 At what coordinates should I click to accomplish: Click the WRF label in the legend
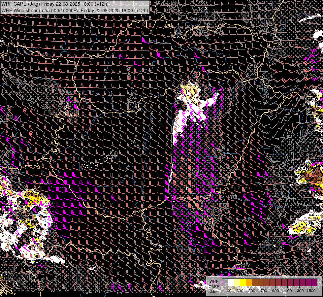pos(214,281)
